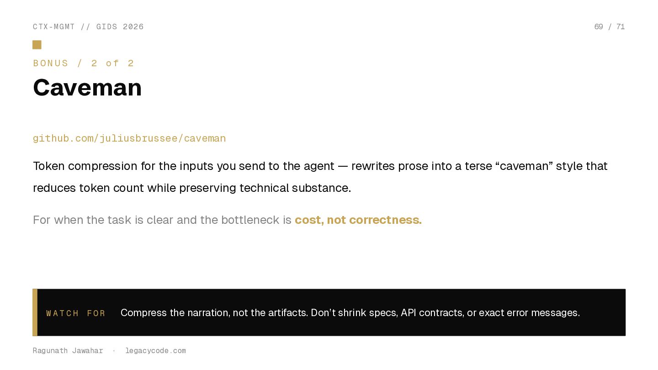The height and width of the screenshot is (370, 658).
Task: Click the gold accent bar on the callout
Action: (35, 312)
